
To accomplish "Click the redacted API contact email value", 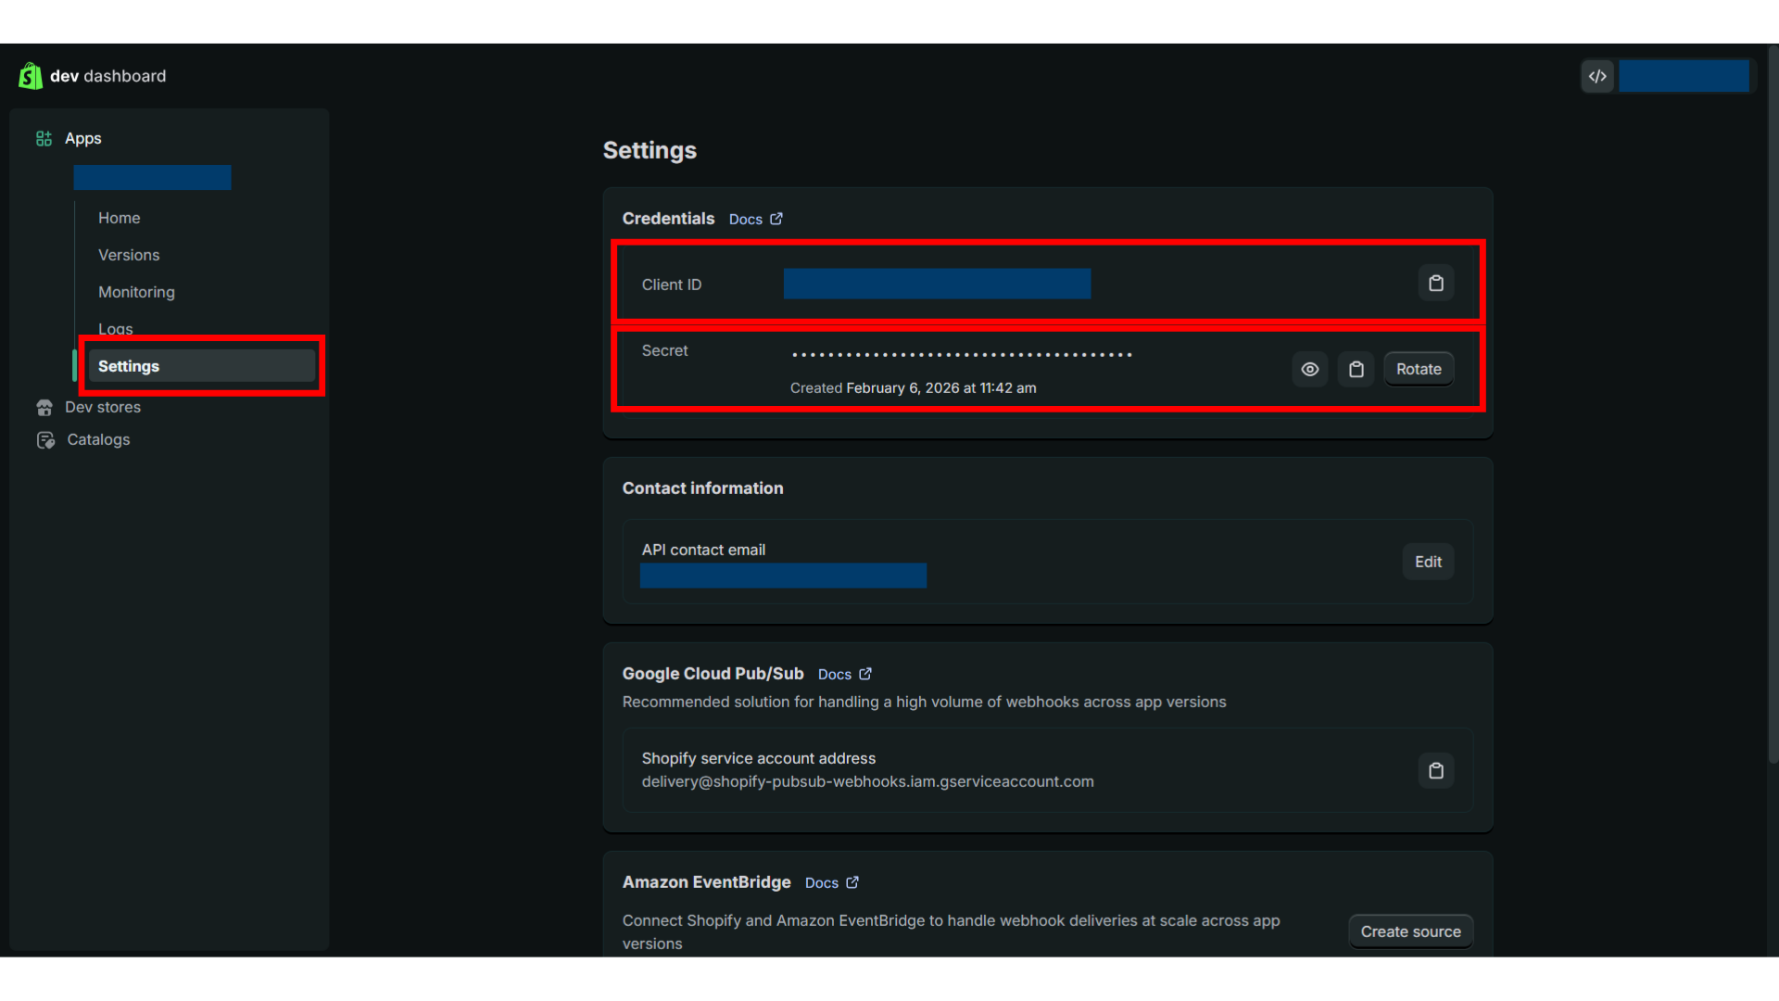I will tap(783, 576).
